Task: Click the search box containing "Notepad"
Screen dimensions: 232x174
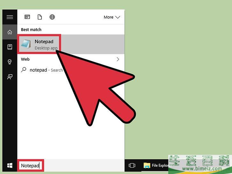Action: tap(30, 166)
